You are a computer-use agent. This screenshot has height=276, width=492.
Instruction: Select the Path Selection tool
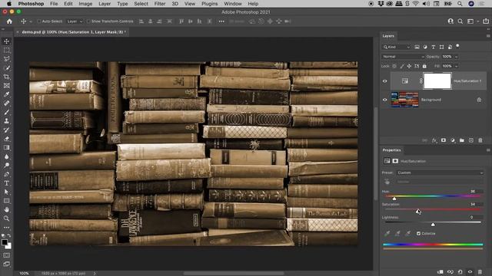[7, 192]
